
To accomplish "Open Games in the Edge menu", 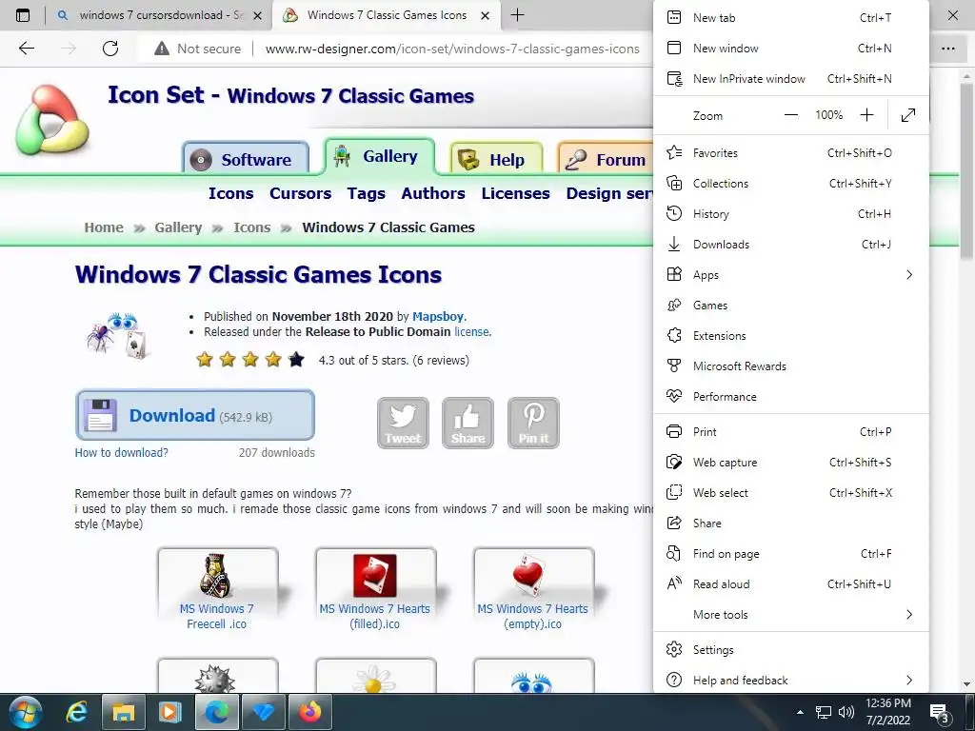I will coord(791,306).
